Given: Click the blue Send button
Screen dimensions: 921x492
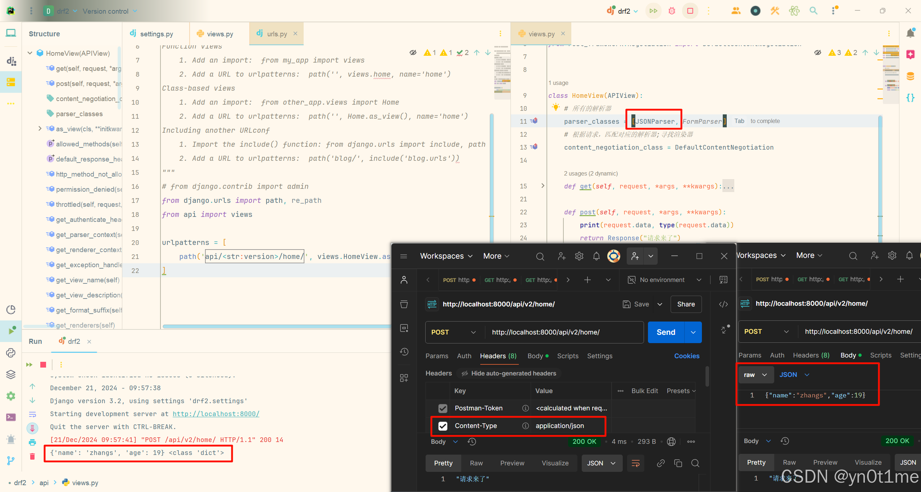Looking at the screenshot, I should click(x=666, y=332).
